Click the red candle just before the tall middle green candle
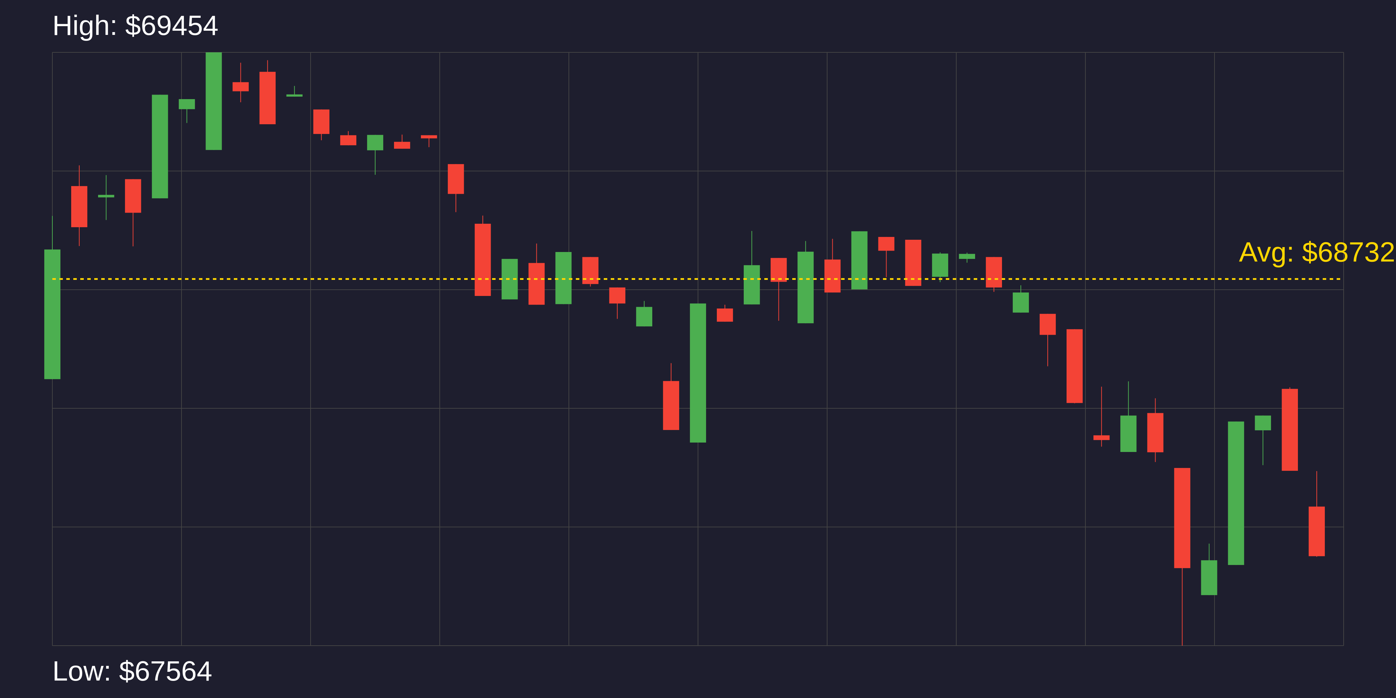The image size is (1396, 698). tap(671, 405)
